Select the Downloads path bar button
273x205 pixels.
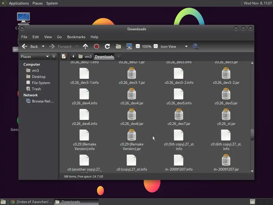coord(104,57)
